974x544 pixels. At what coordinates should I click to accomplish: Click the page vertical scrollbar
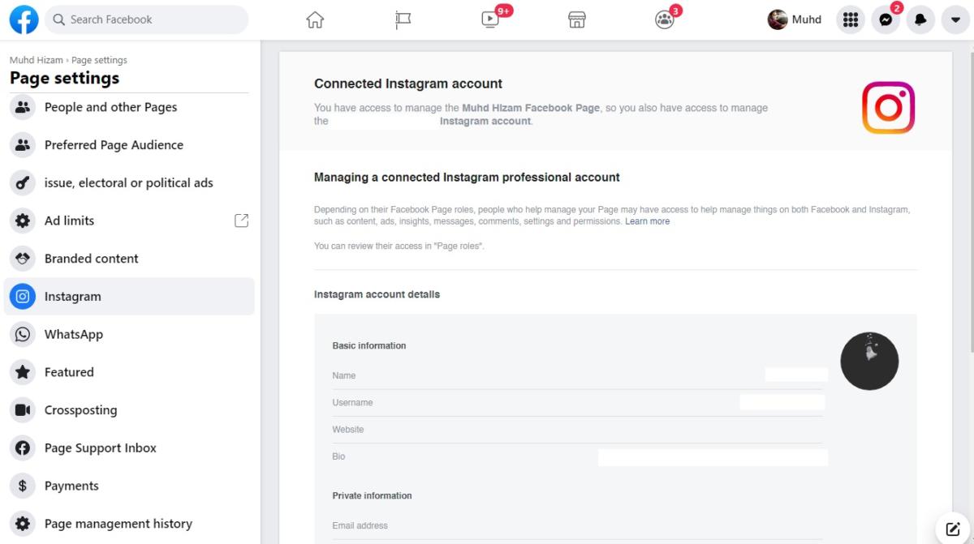tap(970, 203)
